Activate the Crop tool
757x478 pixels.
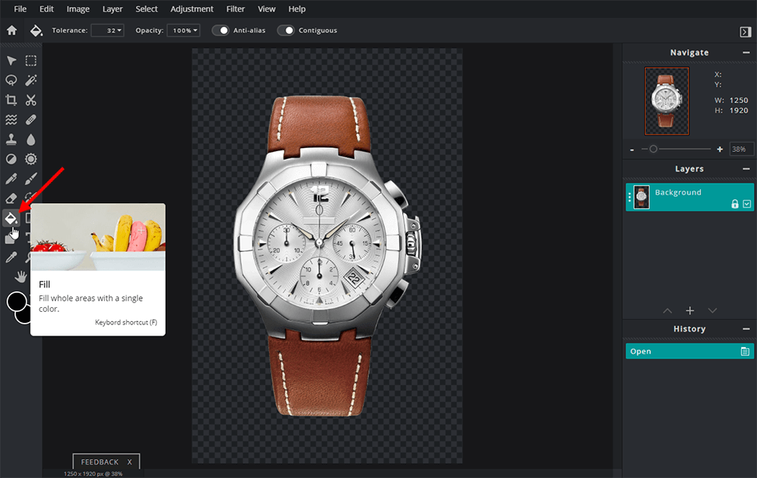pyautogui.click(x=11, y=100)
